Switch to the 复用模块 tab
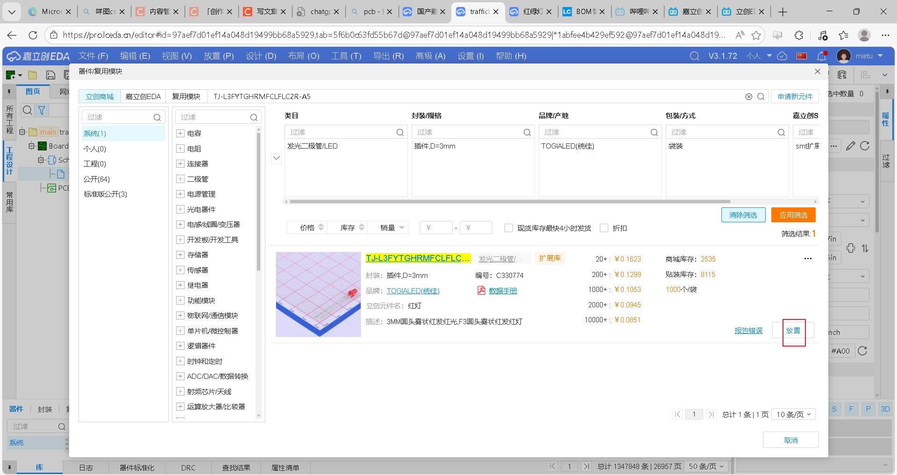This screenshot has width=897, height=475. pyautogui.click(x=186, y=96)
